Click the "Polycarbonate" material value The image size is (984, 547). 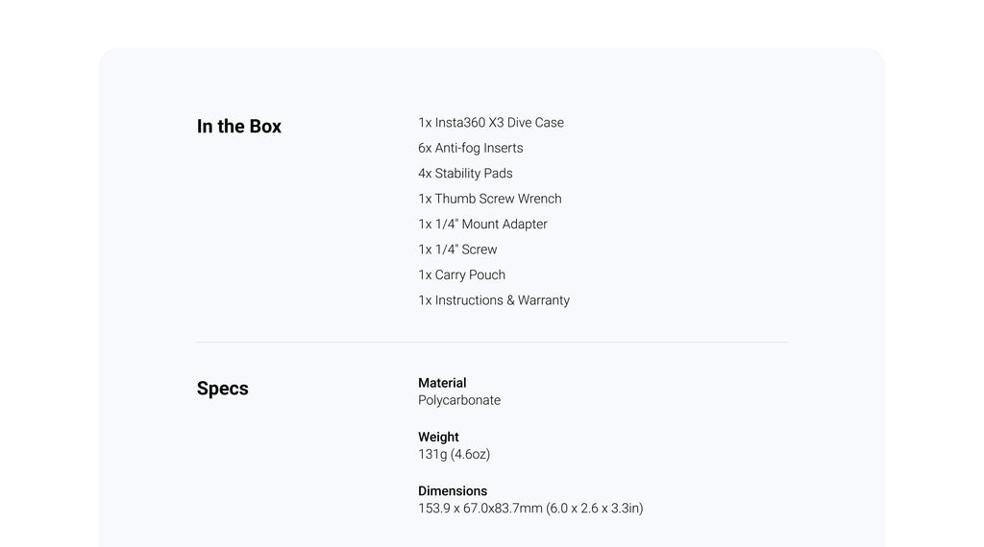pos(459,400)
